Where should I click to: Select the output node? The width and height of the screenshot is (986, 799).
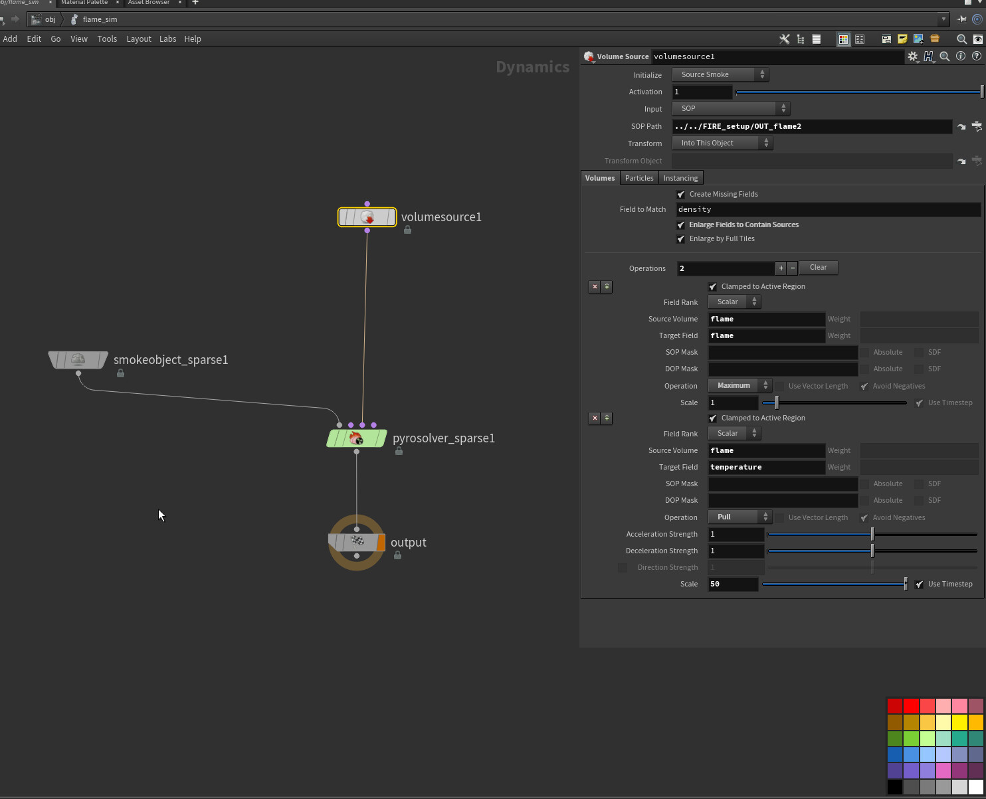[x=357, y=543]
